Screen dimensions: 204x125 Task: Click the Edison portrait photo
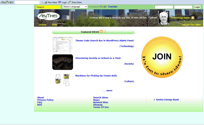coord(164,18)
